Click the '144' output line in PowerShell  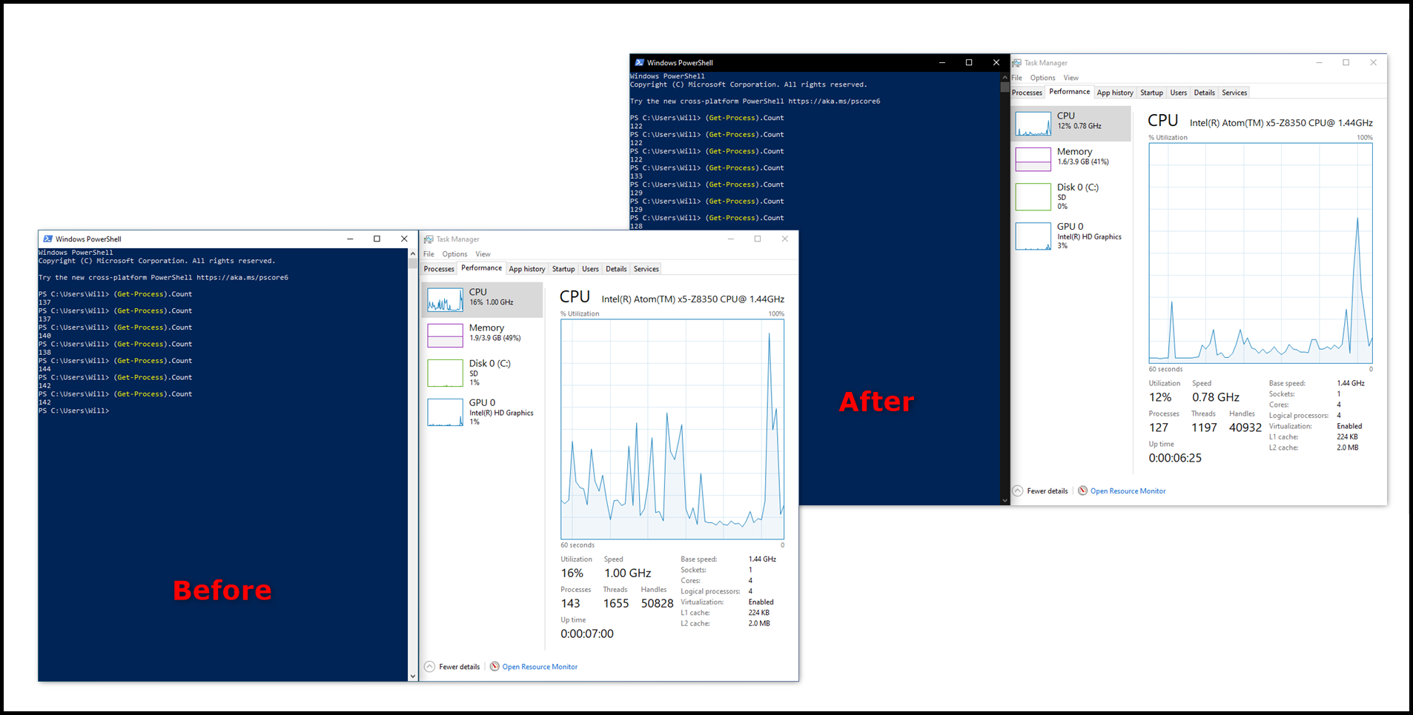(x=45, y=369)
